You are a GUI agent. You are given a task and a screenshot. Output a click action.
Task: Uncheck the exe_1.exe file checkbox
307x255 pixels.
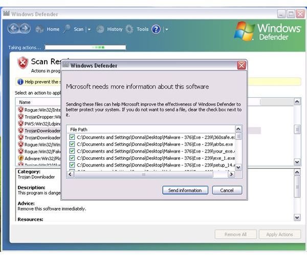[x=72, y=158]
